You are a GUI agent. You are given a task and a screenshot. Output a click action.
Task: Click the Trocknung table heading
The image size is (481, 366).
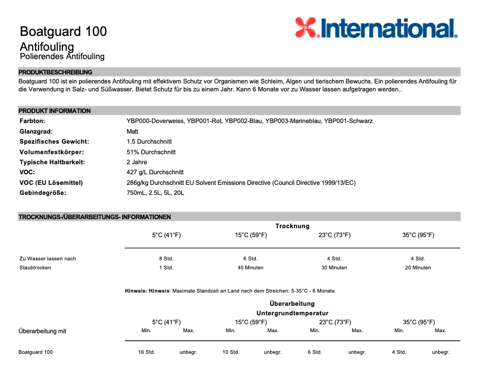(292, 226)
